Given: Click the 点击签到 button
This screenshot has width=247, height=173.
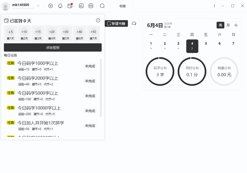Looking at the screenshot, I should coord(53,47).
